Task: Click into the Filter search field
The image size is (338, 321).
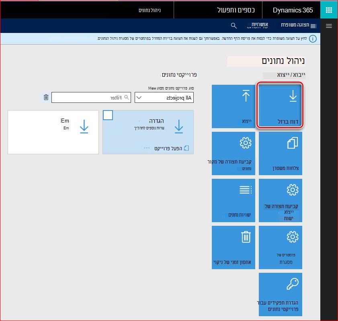Action: click(91, 98)
